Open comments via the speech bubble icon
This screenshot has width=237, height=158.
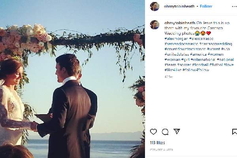[165, 132]
